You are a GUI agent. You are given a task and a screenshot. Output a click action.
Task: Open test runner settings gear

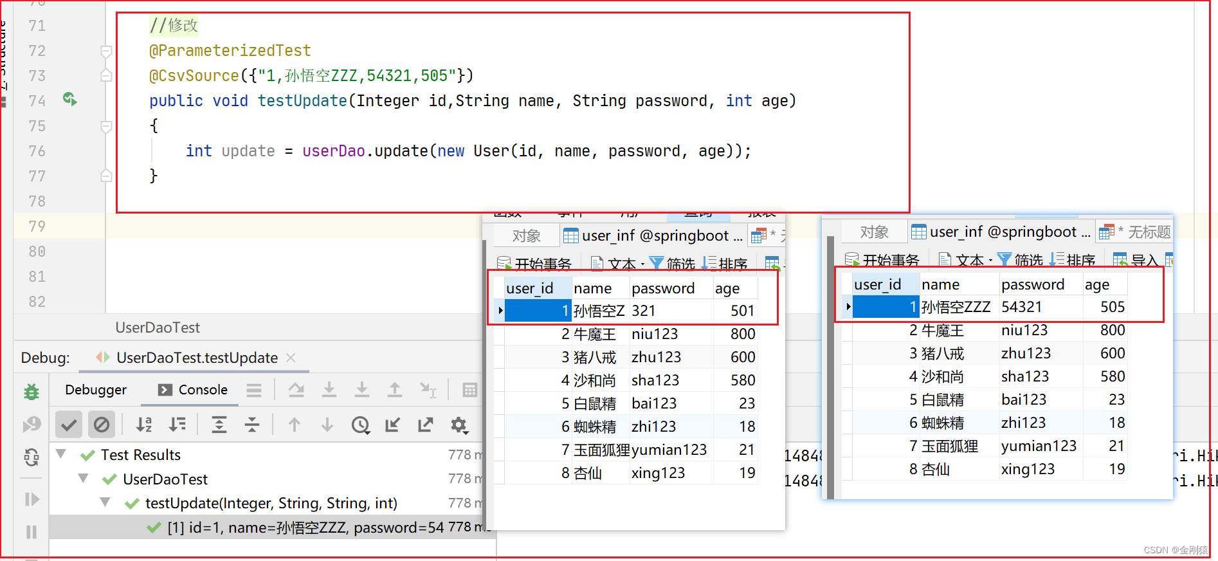[x=459, y=425]
